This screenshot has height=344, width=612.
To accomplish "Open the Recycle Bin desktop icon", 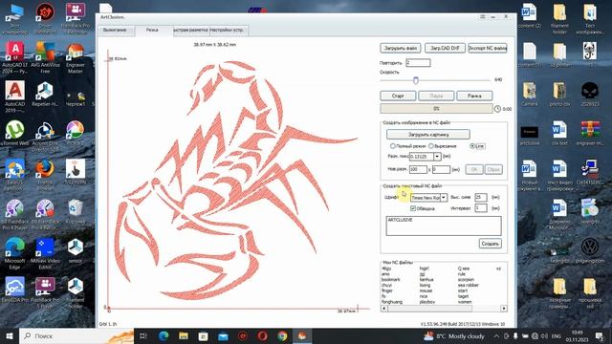I will (x=75, y=211).
